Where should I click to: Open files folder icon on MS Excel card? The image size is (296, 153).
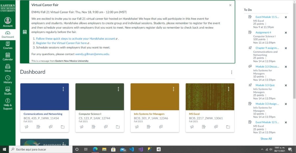[228, 127]
